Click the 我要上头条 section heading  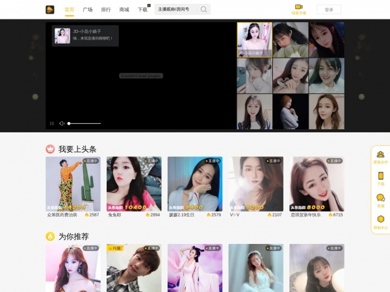[x=77, y=149]
